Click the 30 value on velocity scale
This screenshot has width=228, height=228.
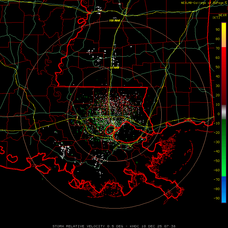(218, 86)
